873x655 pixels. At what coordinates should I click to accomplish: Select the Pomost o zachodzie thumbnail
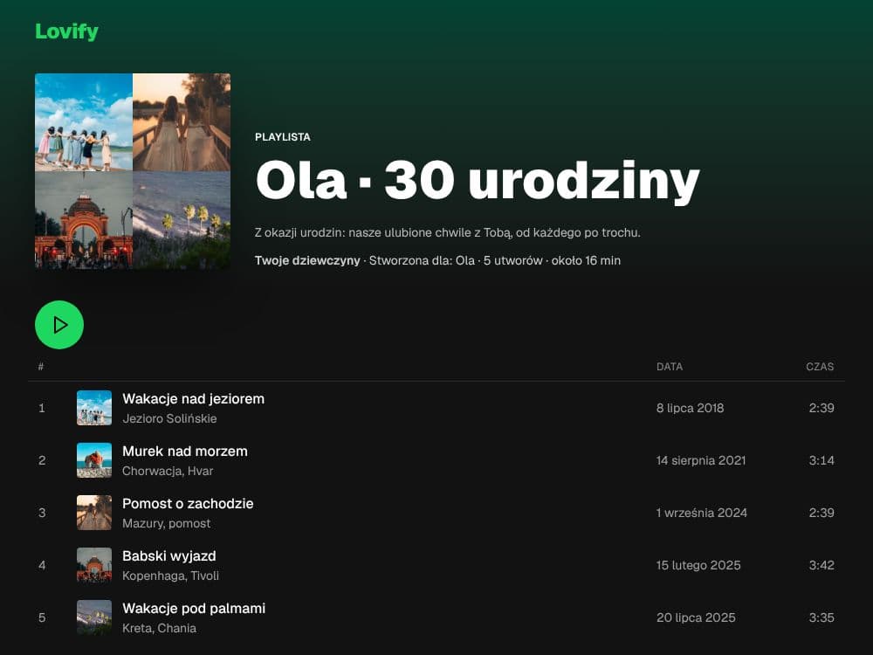point(94,513)
